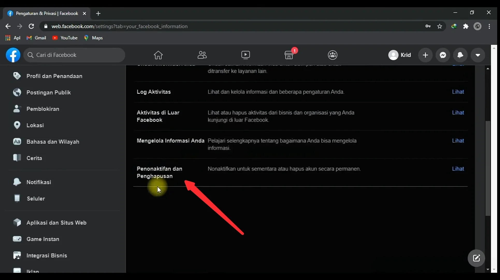Open Pemblokiran settings
The height and width of the screenshot is (280, 500).
pyautogui.click(x=43, y=109)
